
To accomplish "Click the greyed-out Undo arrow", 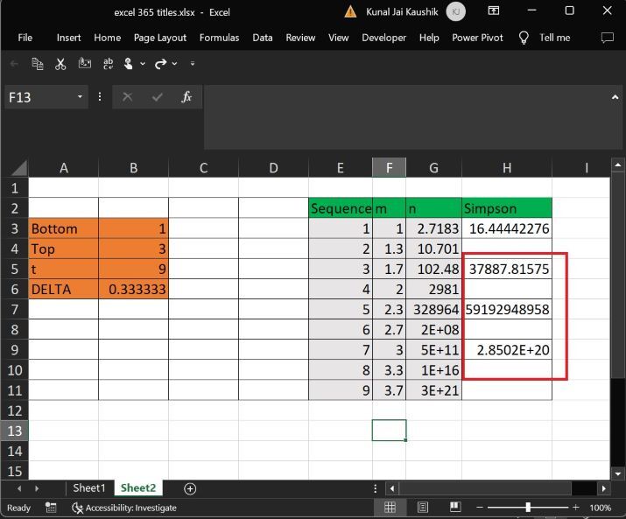I will (x=14, y=64).
